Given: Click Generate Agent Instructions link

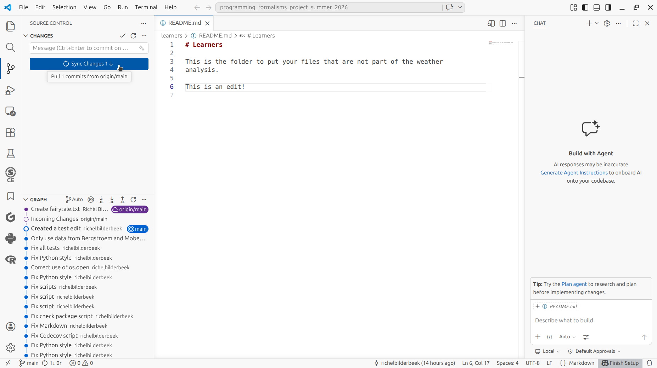Looking at the screenshot, I should tap(574, 173).
